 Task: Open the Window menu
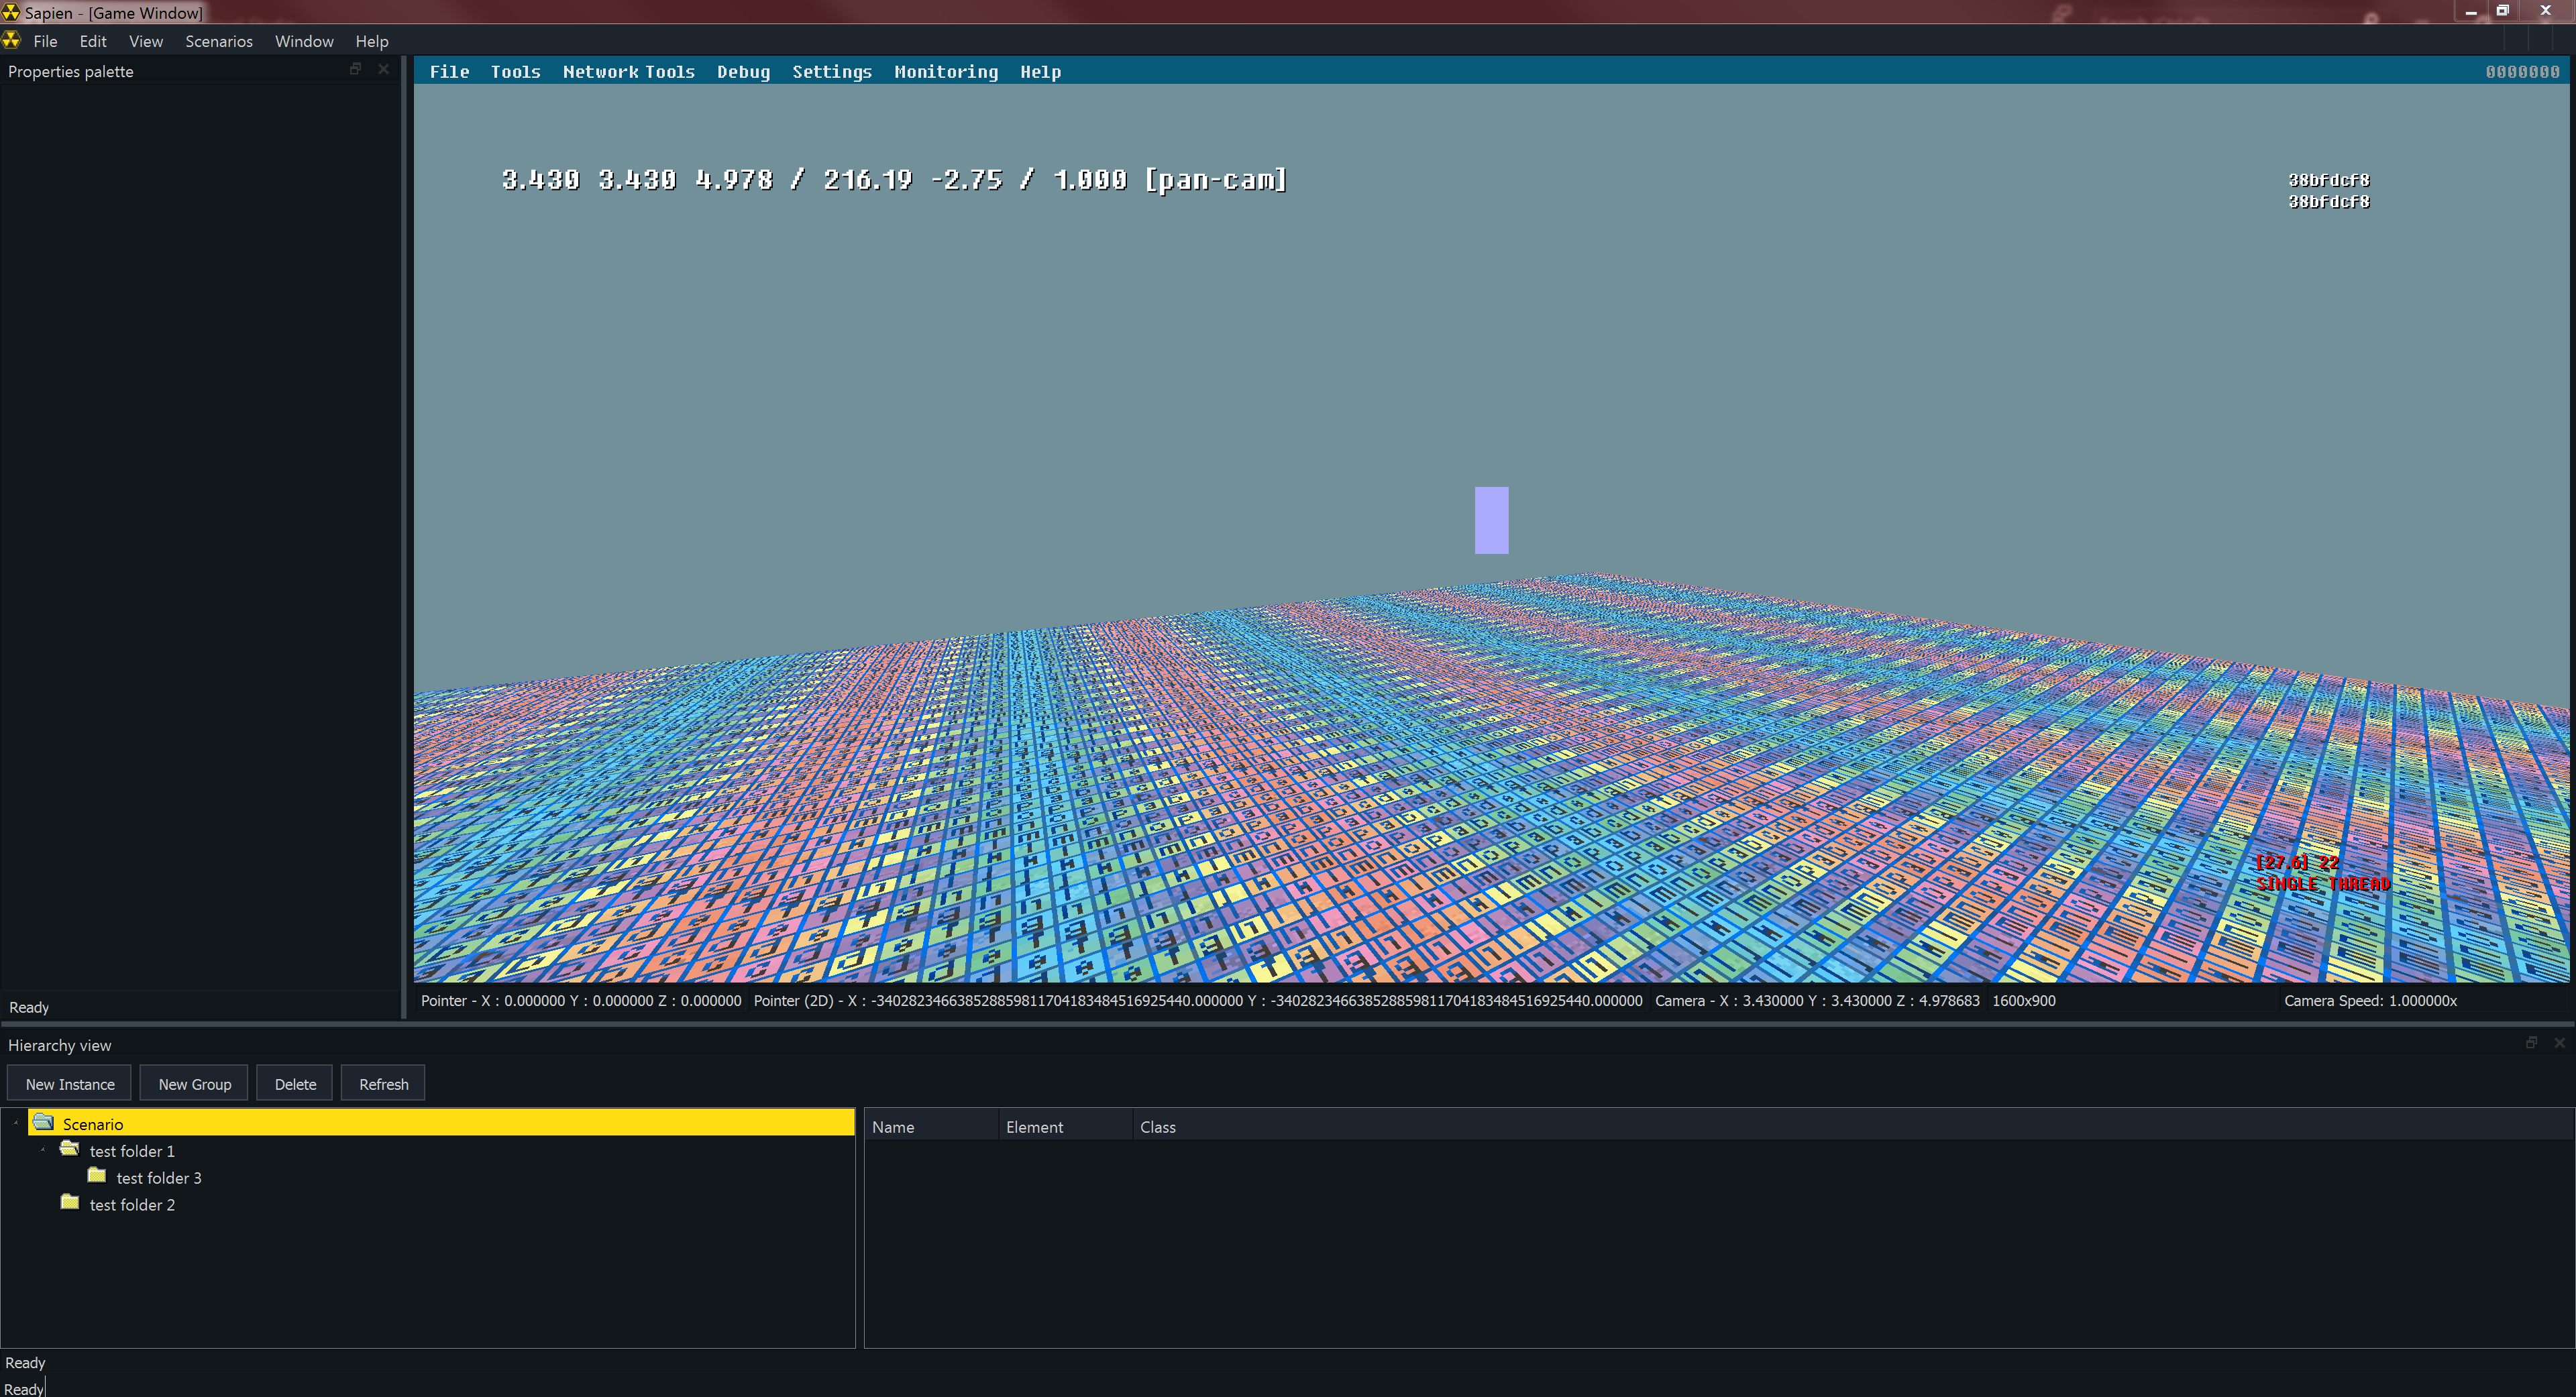304,41
